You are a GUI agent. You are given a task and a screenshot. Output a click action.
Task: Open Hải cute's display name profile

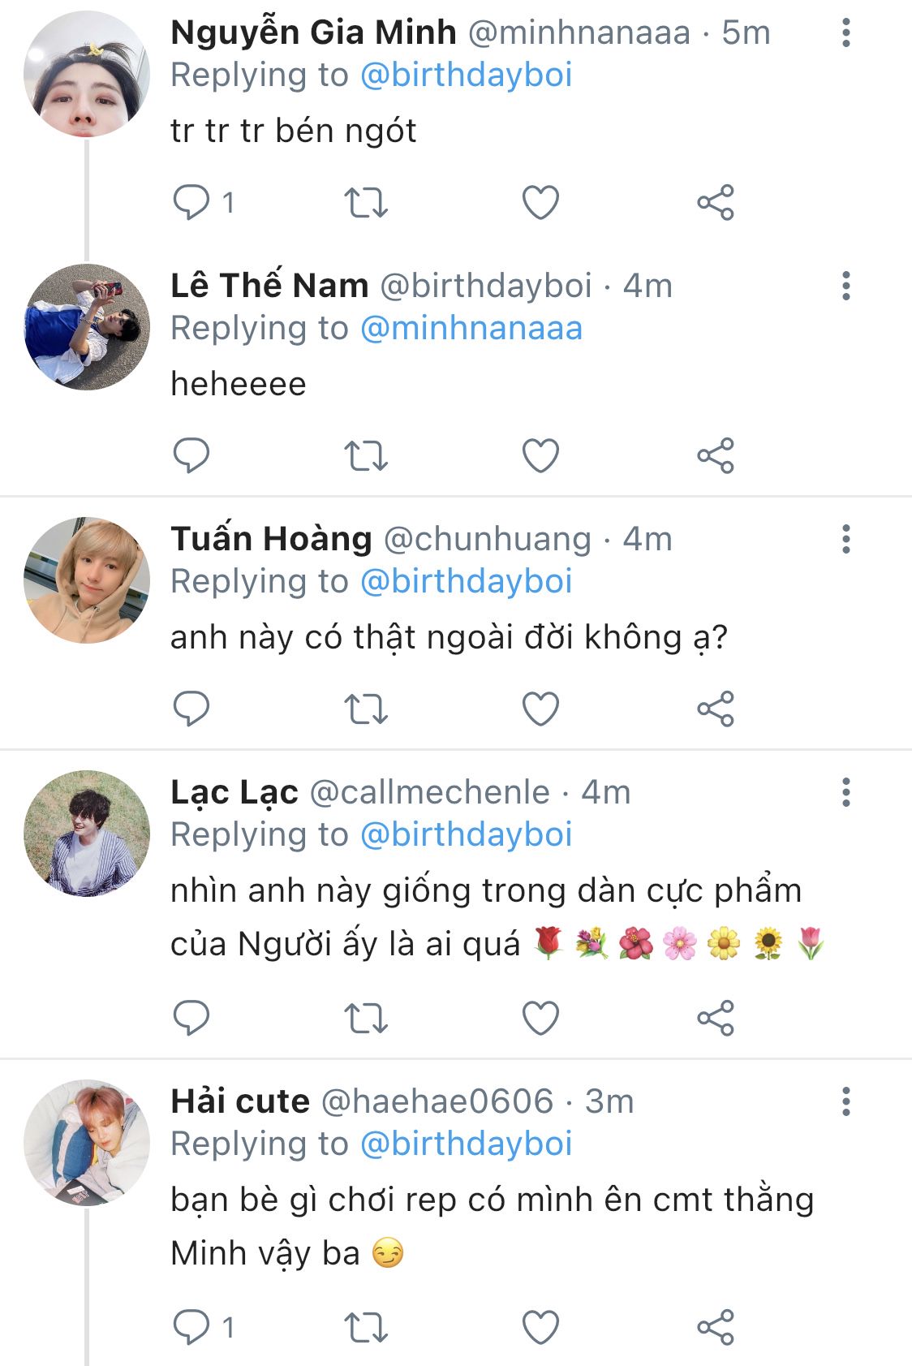pos(240,1101)
